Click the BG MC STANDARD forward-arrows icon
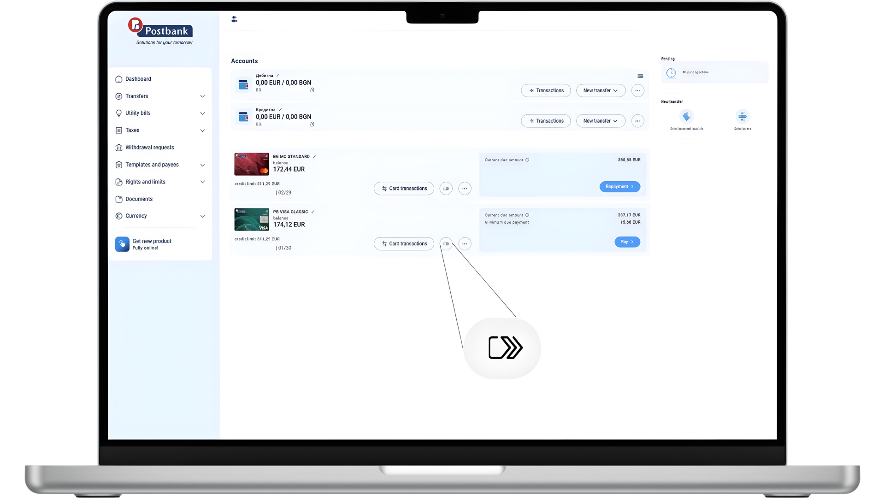This screenshot has width=885, height=498. 446,188
